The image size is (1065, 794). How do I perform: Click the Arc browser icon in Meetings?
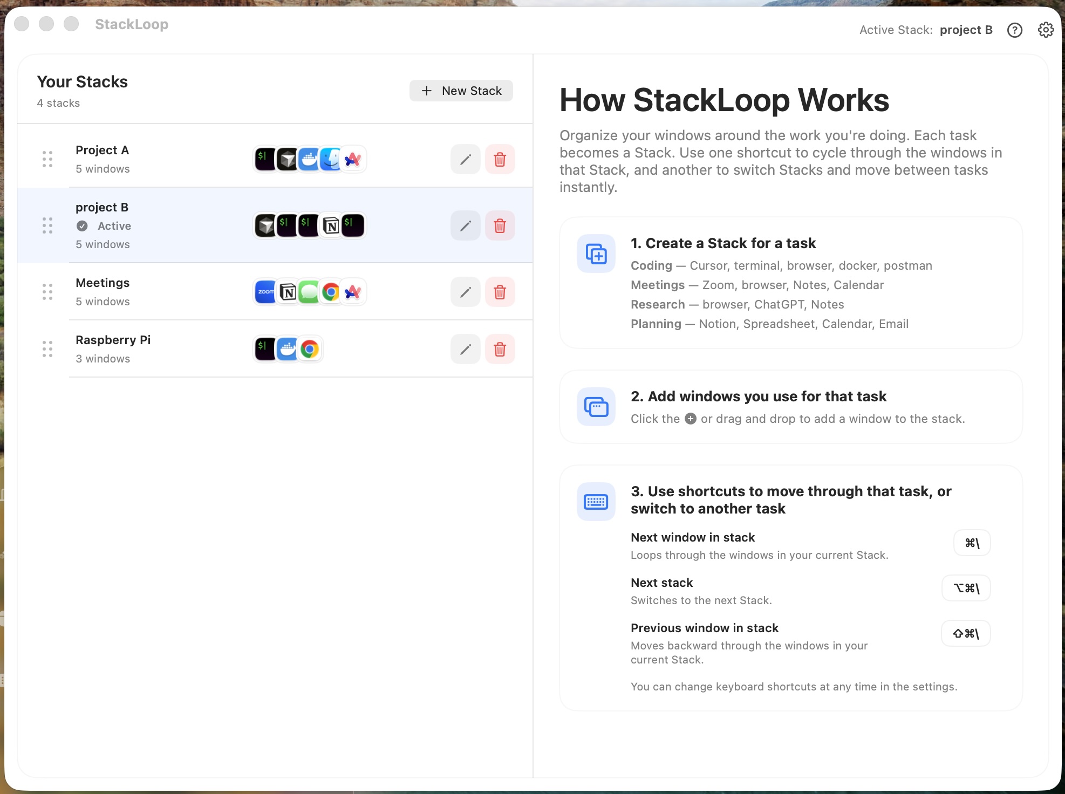pos(353,292)
